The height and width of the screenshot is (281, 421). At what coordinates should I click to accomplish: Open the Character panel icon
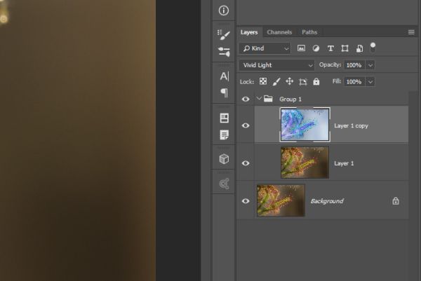click(x=225, y=76)
